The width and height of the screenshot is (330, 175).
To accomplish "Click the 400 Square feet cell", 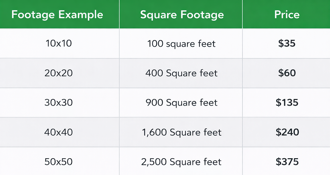I will click(181, 73).
